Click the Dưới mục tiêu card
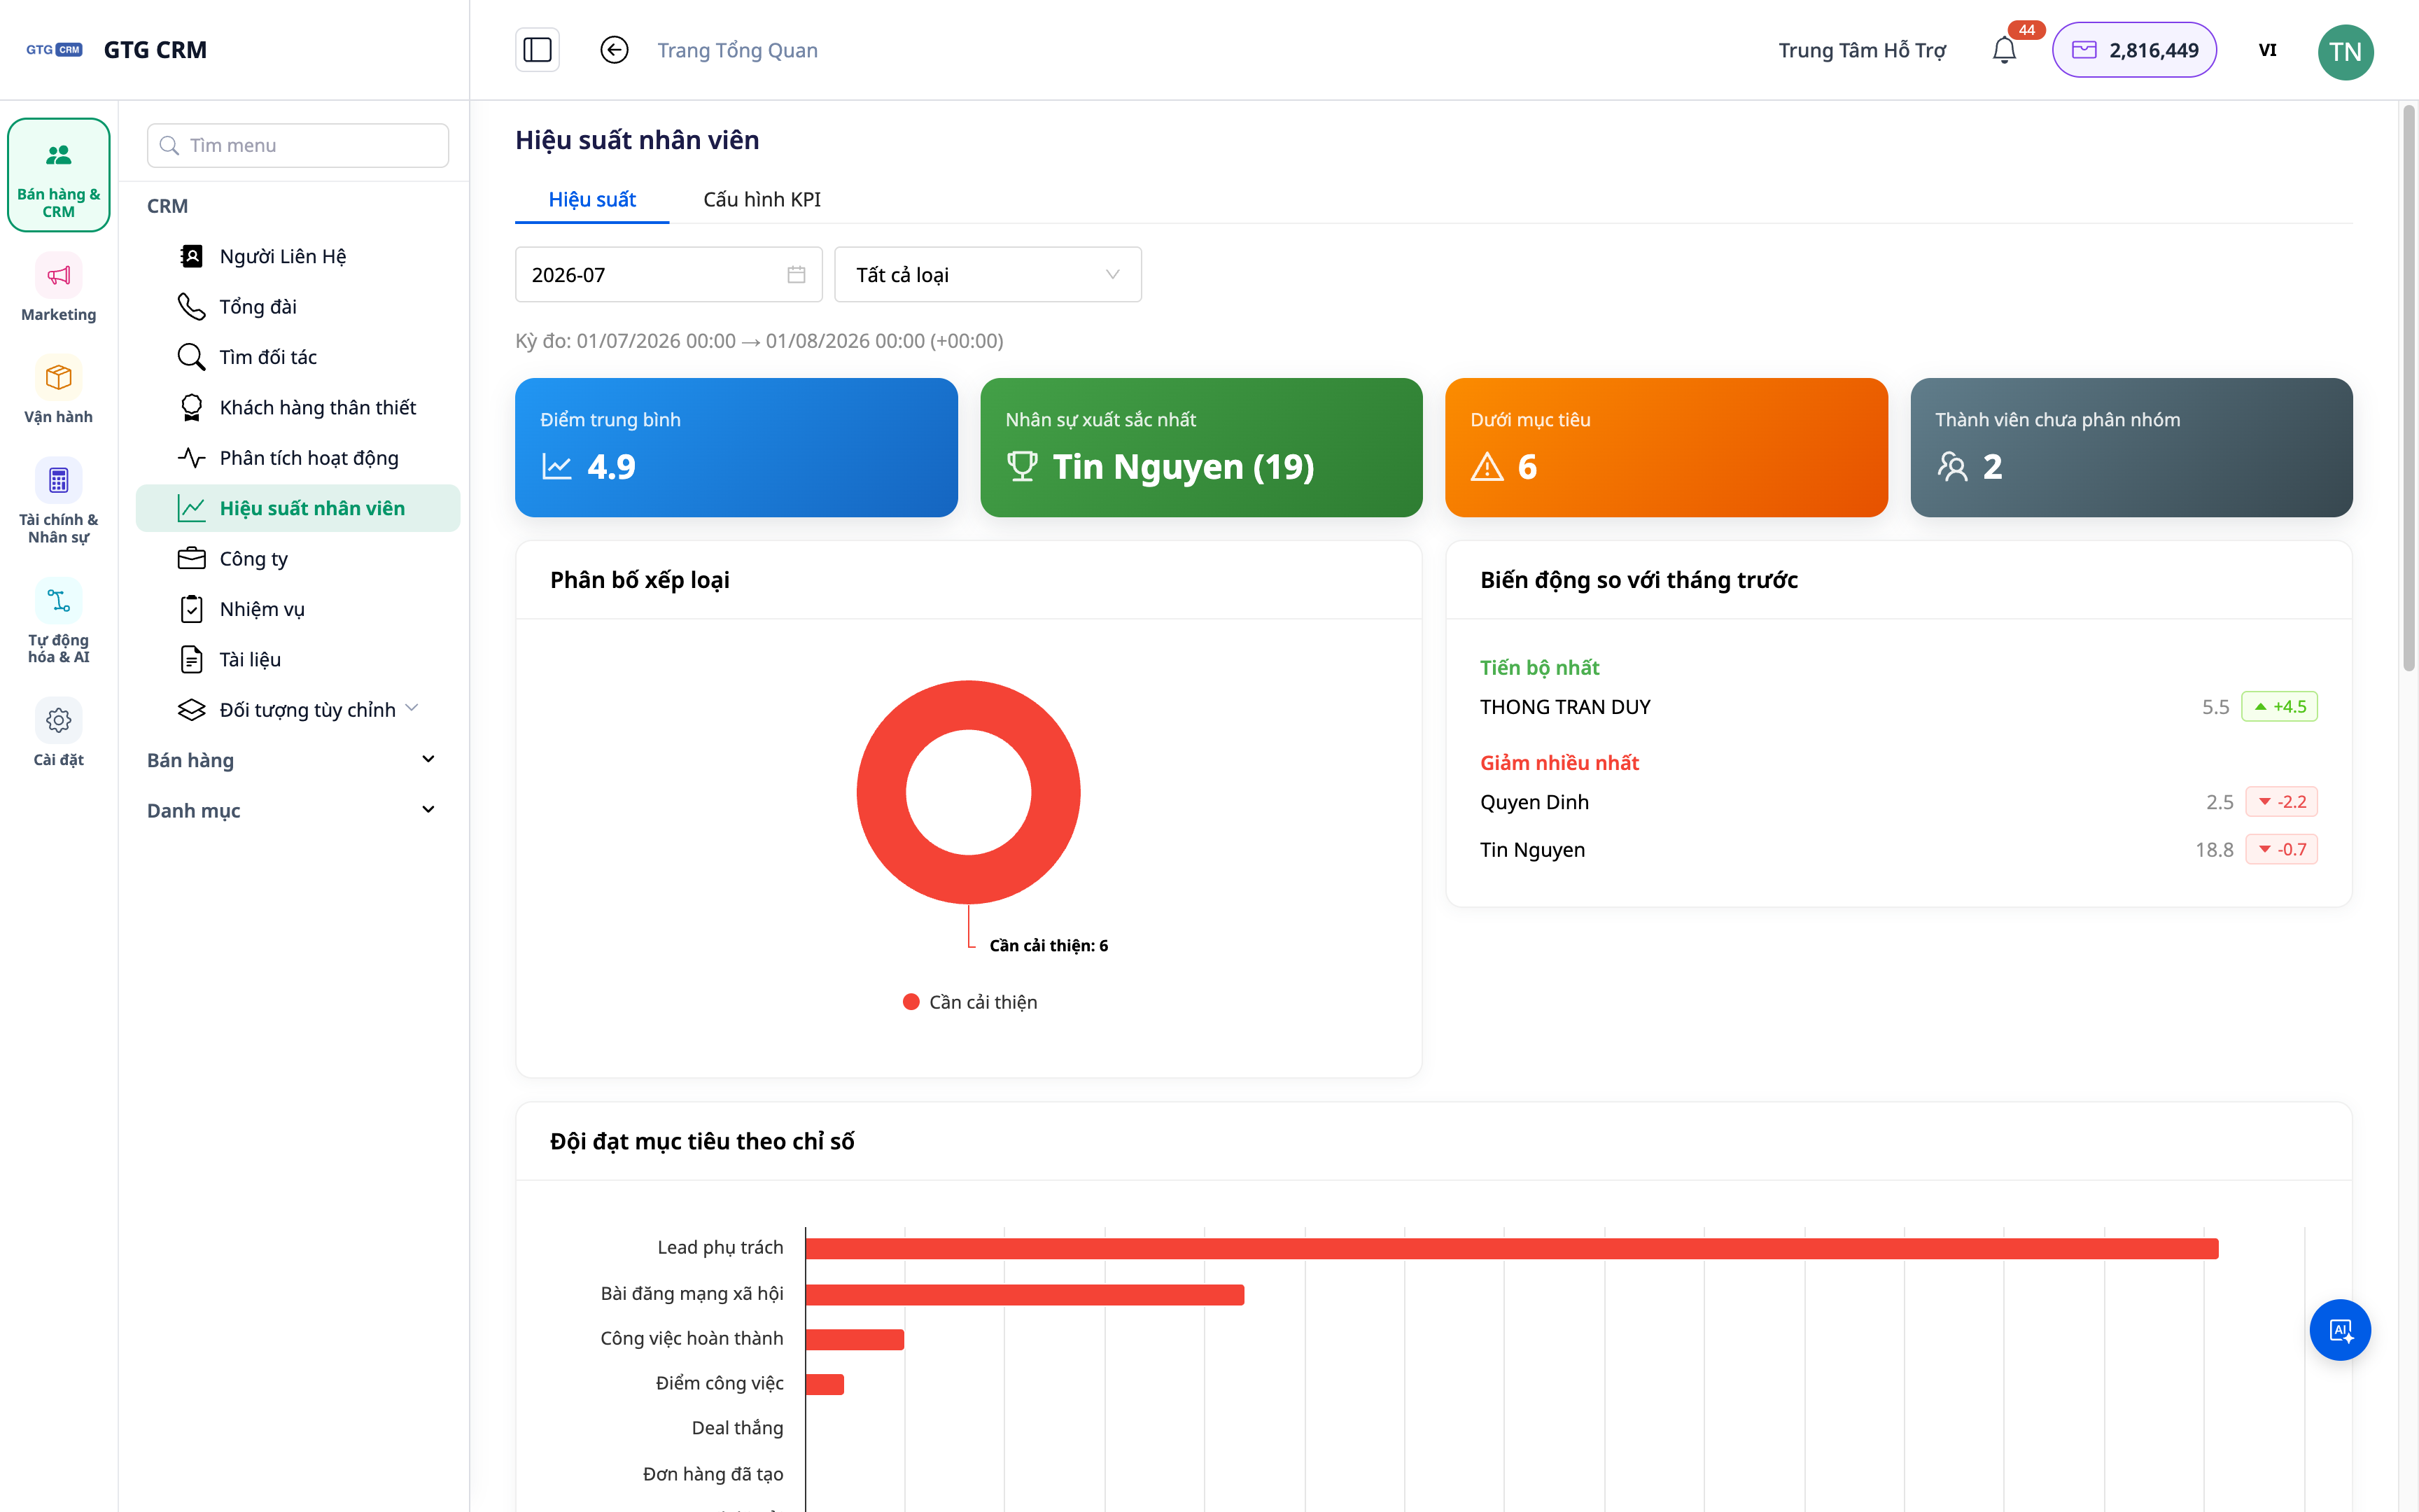The height and width of the screenshot is (1512, 2419). click(1667, 447)
